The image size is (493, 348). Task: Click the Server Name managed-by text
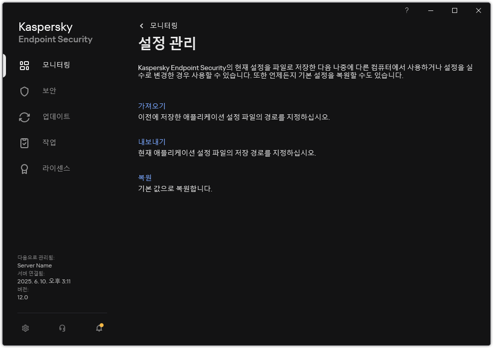click(34, 265)
